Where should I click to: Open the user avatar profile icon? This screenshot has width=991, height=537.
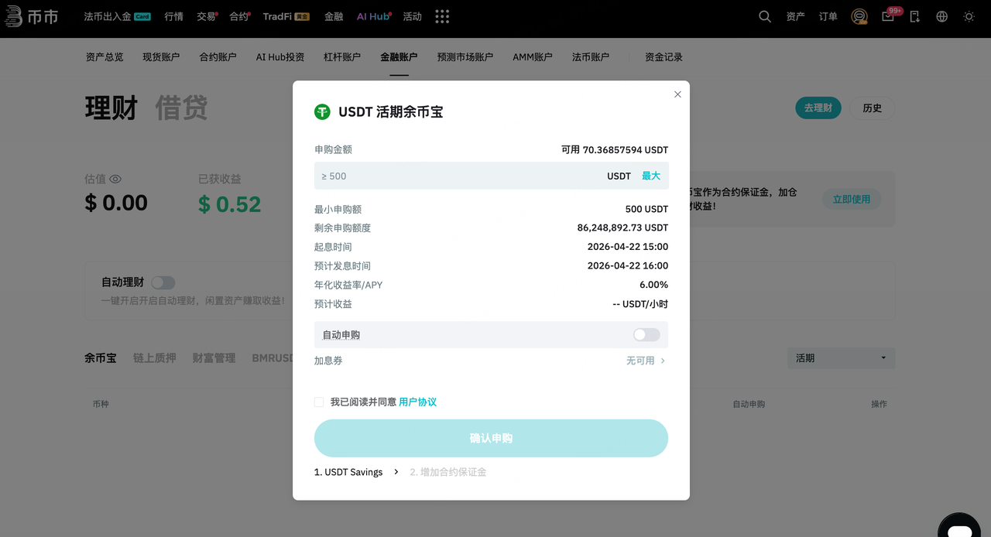coord(859,16)
